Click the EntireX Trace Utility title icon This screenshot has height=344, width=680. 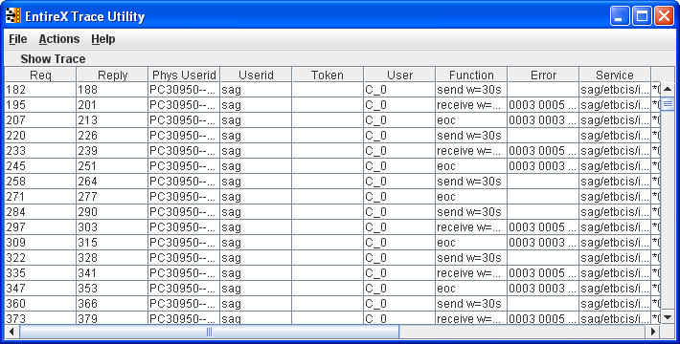tap(13, 16)
